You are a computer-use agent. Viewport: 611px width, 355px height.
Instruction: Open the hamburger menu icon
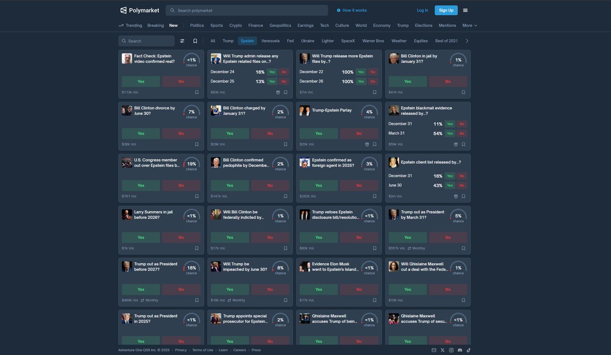465,10
